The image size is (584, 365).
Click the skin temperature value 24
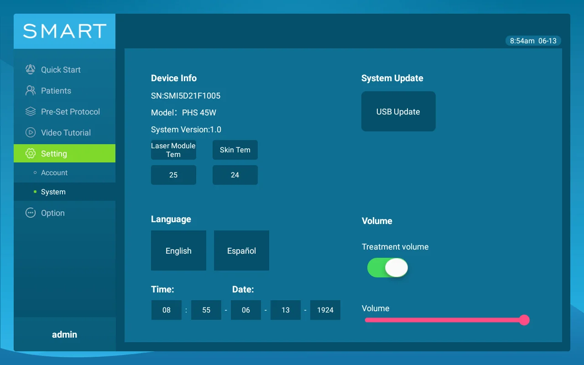coord(235,175)
